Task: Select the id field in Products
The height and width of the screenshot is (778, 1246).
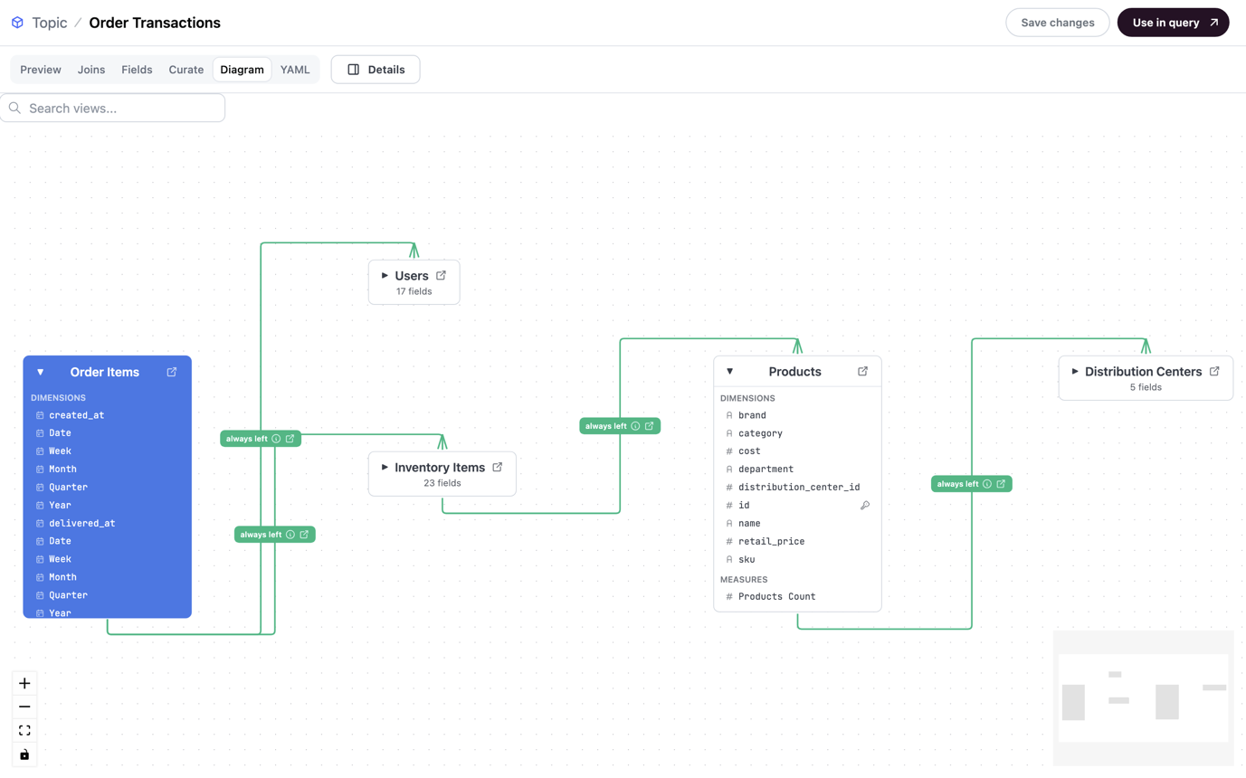Action: click(797, 506)
